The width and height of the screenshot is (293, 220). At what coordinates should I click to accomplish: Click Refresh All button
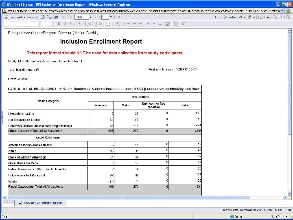point(233,18)
